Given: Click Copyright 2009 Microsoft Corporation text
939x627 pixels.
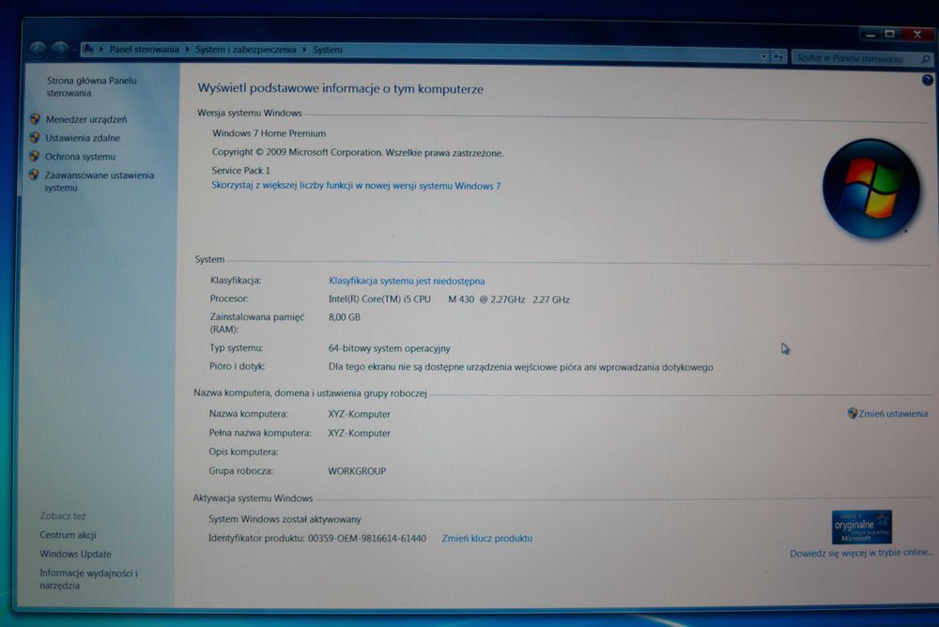Looking at the screenshot, I should 358,153.
